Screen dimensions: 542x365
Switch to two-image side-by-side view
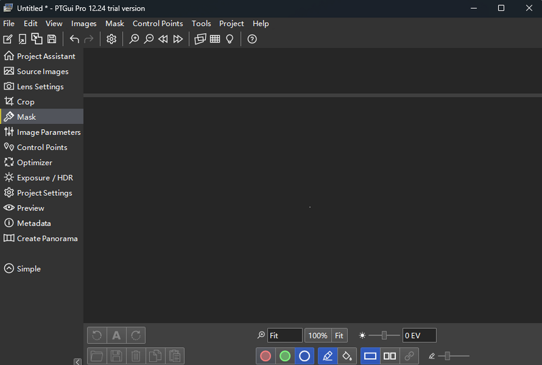(x=390, y=356)
